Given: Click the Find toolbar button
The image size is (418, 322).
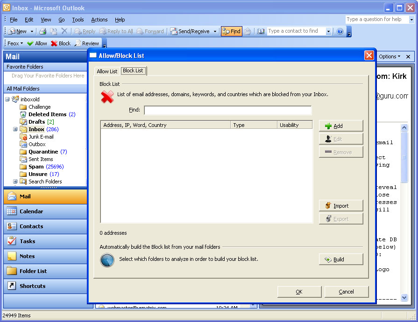Looking at the screenshot, I should pyautogui.click(x=231, y=31).
